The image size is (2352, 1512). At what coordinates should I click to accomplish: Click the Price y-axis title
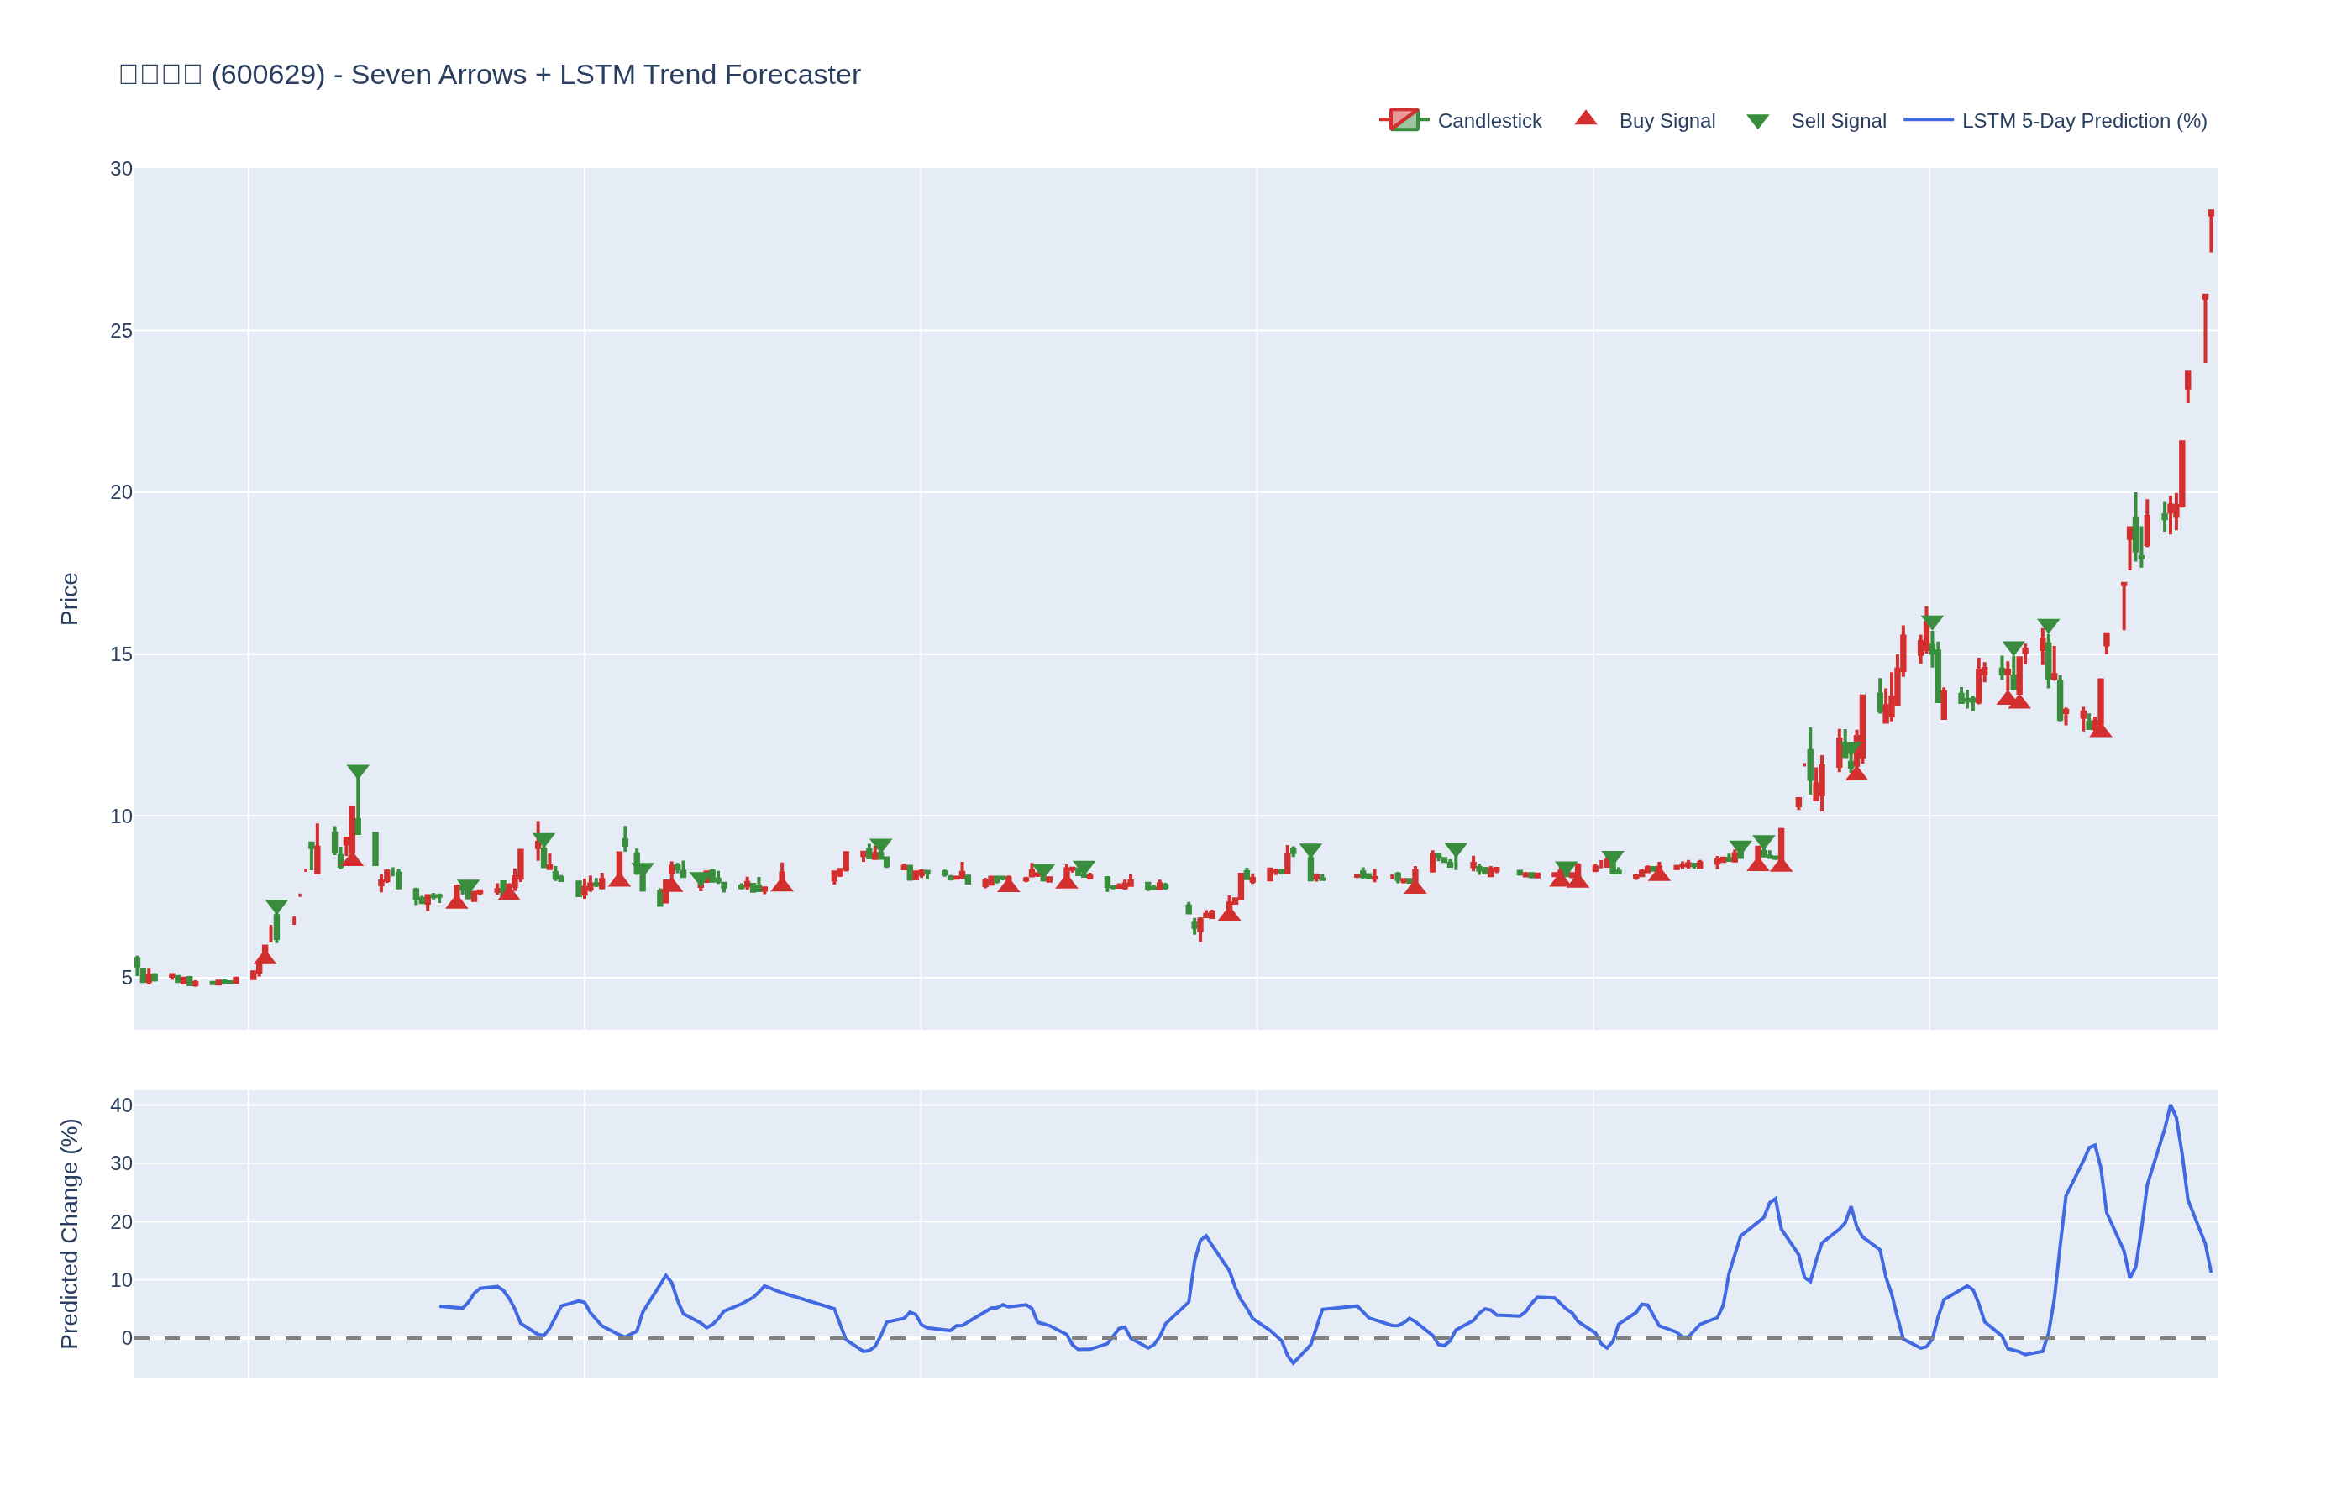coord(69,599)
